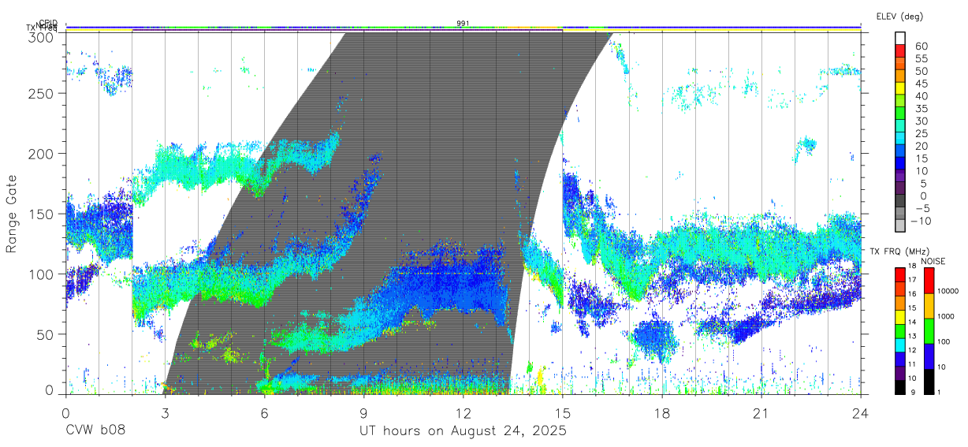Click the '200' y-axis tick label
Screen dimensions: 968x447
[41, 153]
